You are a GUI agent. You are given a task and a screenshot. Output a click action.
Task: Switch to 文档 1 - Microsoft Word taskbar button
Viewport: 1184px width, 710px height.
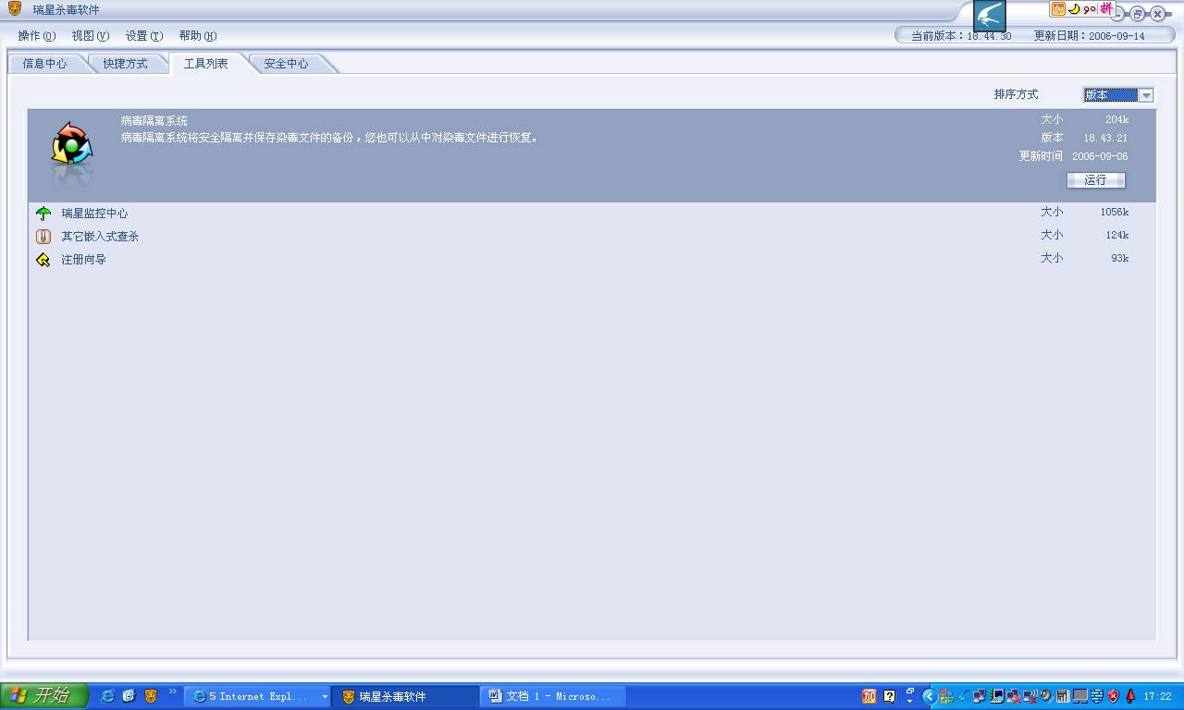click(553, 696)
